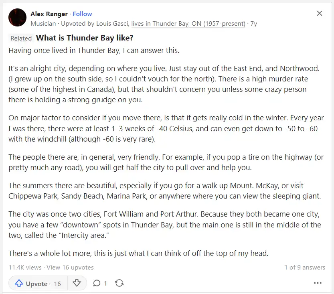
Task: Click the downvote arrow icon
Action: (77, 283)
